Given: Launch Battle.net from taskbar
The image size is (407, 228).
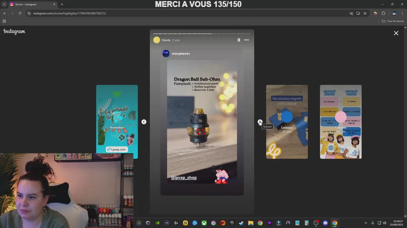Looking at the screenshot, I should click(x=195, y=223).
